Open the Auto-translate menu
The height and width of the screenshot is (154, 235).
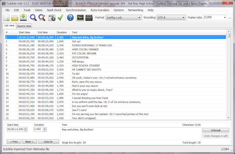(100, 10)
